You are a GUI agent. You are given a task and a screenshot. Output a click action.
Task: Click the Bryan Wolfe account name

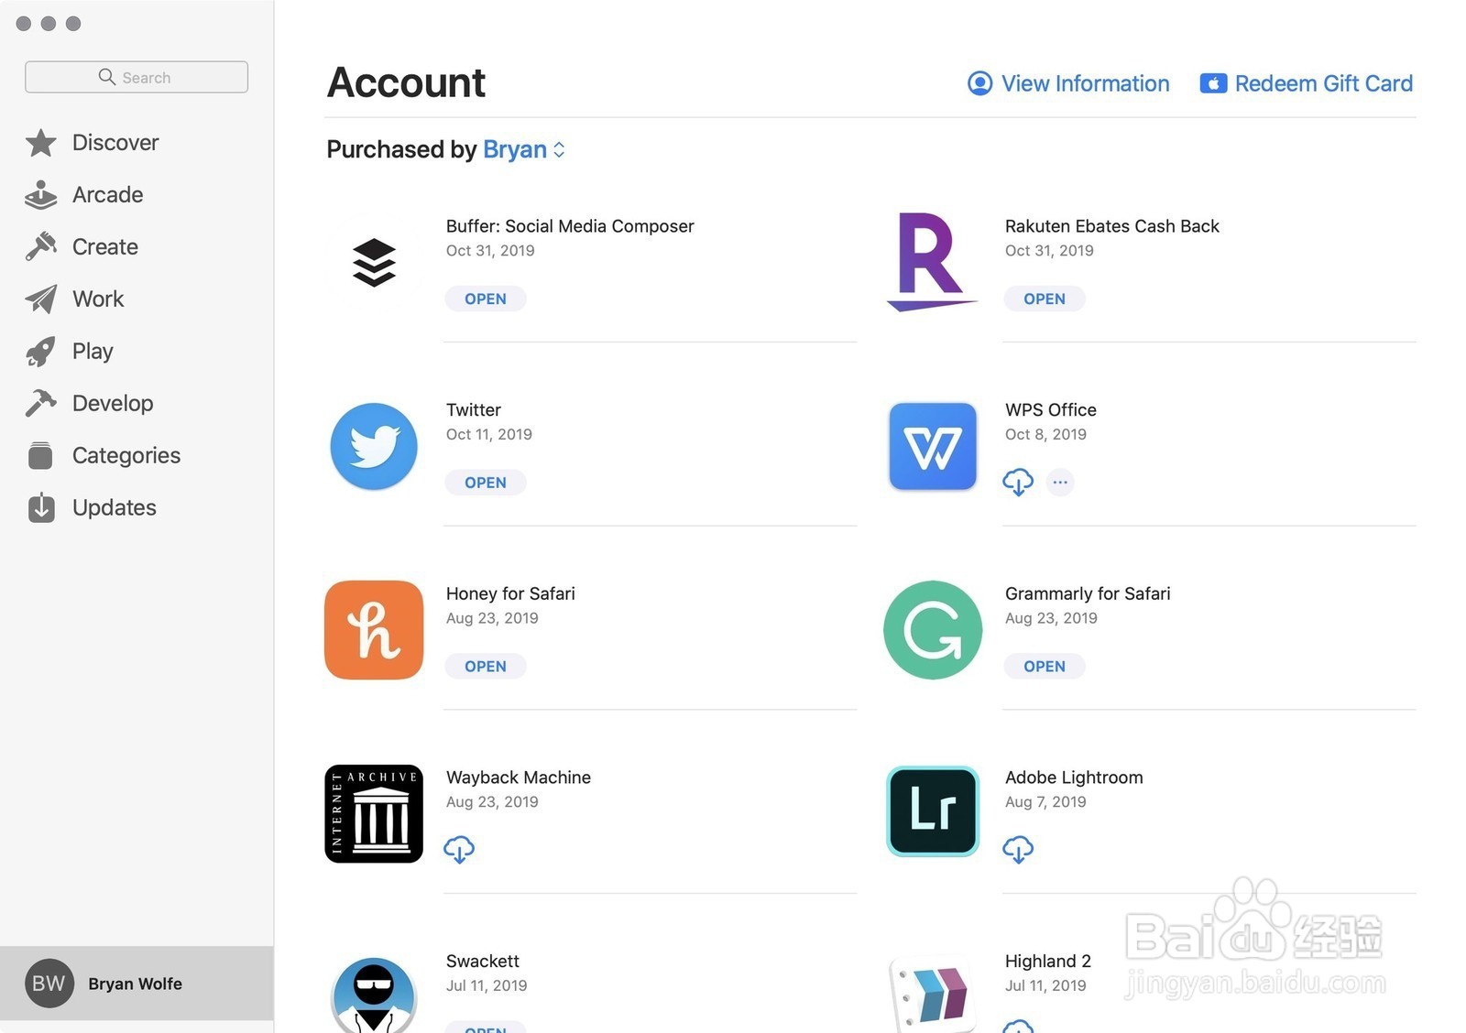click(136, 984)
